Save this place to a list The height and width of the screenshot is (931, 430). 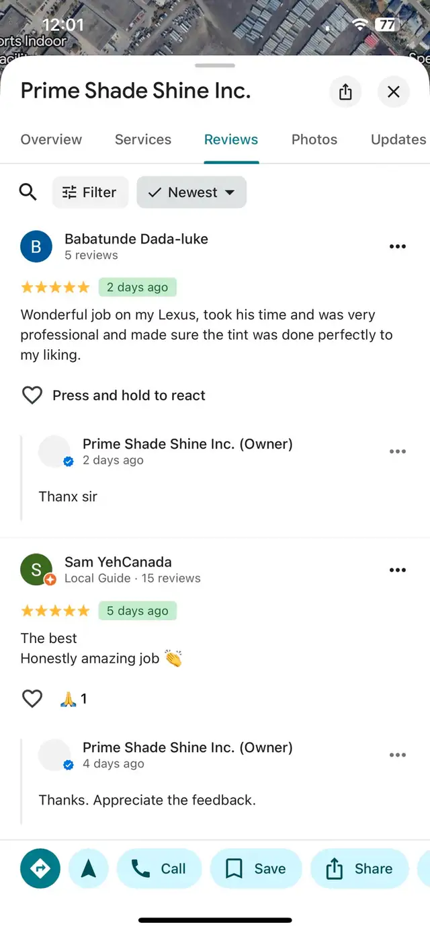pos(256,868)
